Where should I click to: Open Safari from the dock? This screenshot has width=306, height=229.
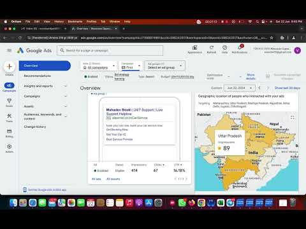point(33,203)
